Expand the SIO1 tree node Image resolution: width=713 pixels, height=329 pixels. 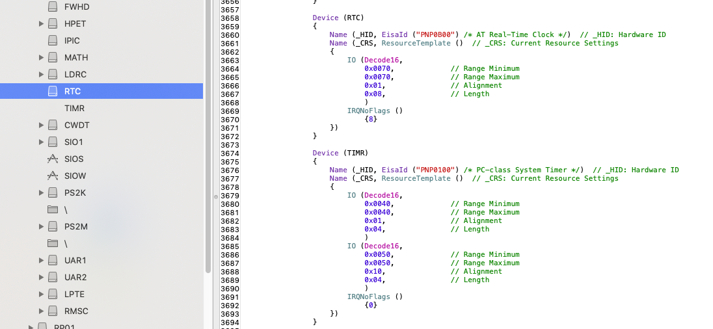pyautogui.click(x=42, y=142)
